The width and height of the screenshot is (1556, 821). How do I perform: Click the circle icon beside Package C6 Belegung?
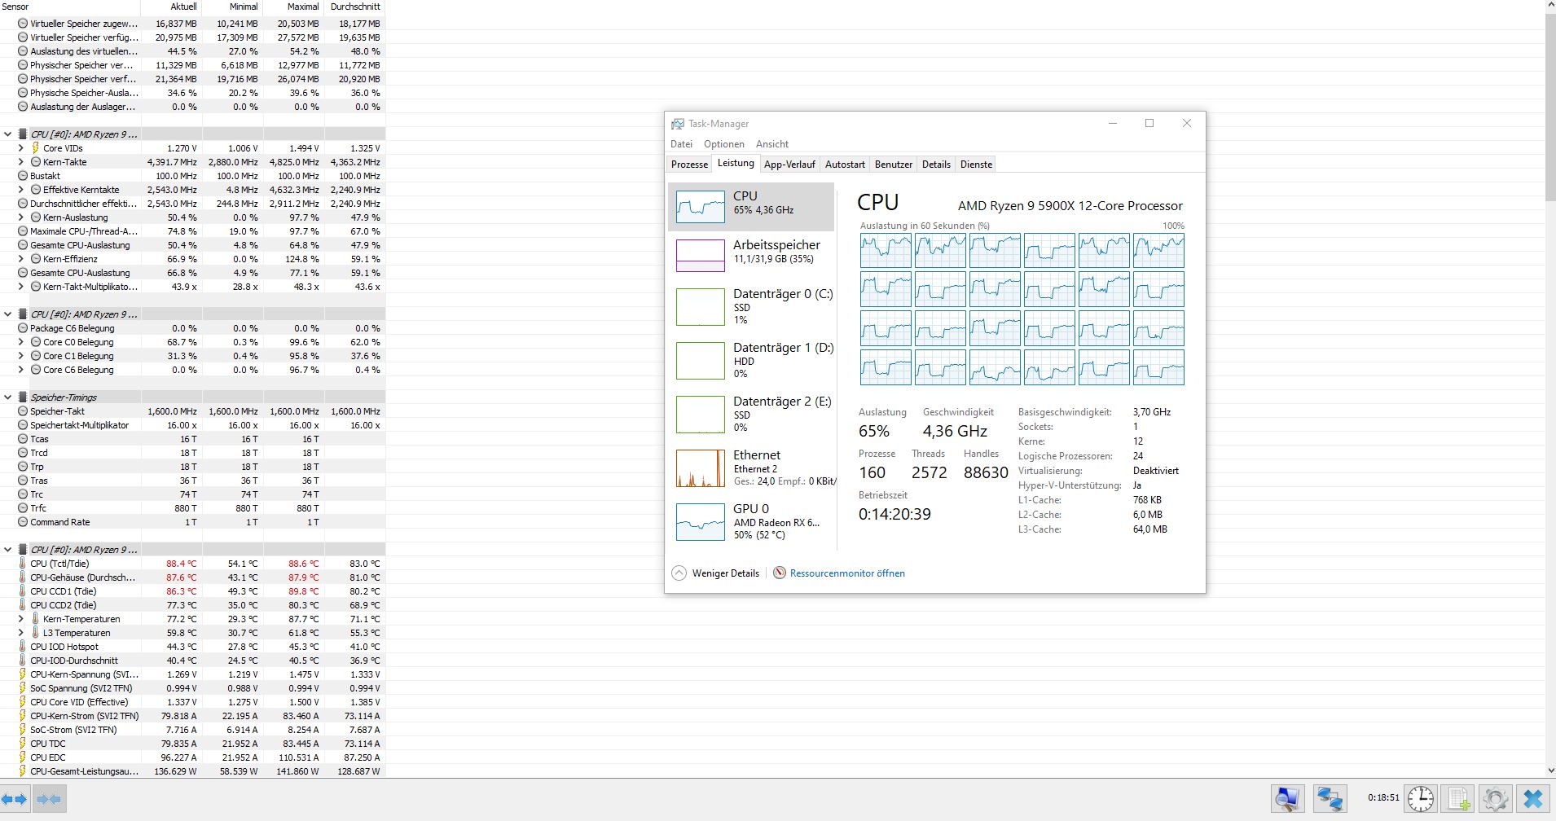[x=23, y=328]
